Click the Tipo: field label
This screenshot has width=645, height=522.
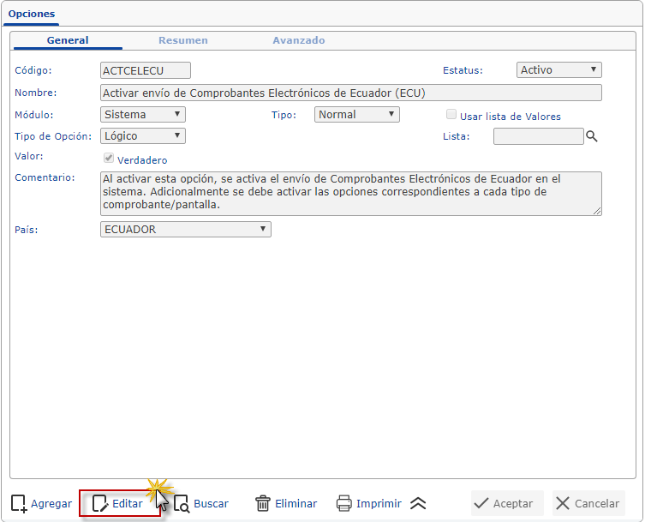coord(284,115)
